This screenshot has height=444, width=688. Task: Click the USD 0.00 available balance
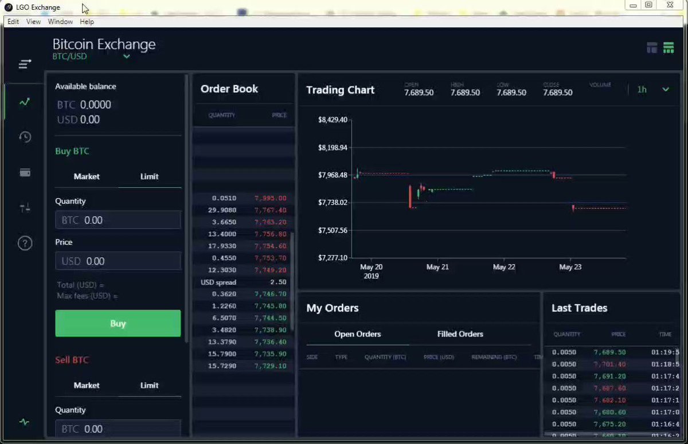pyautogui.click(x=79, y=120)
